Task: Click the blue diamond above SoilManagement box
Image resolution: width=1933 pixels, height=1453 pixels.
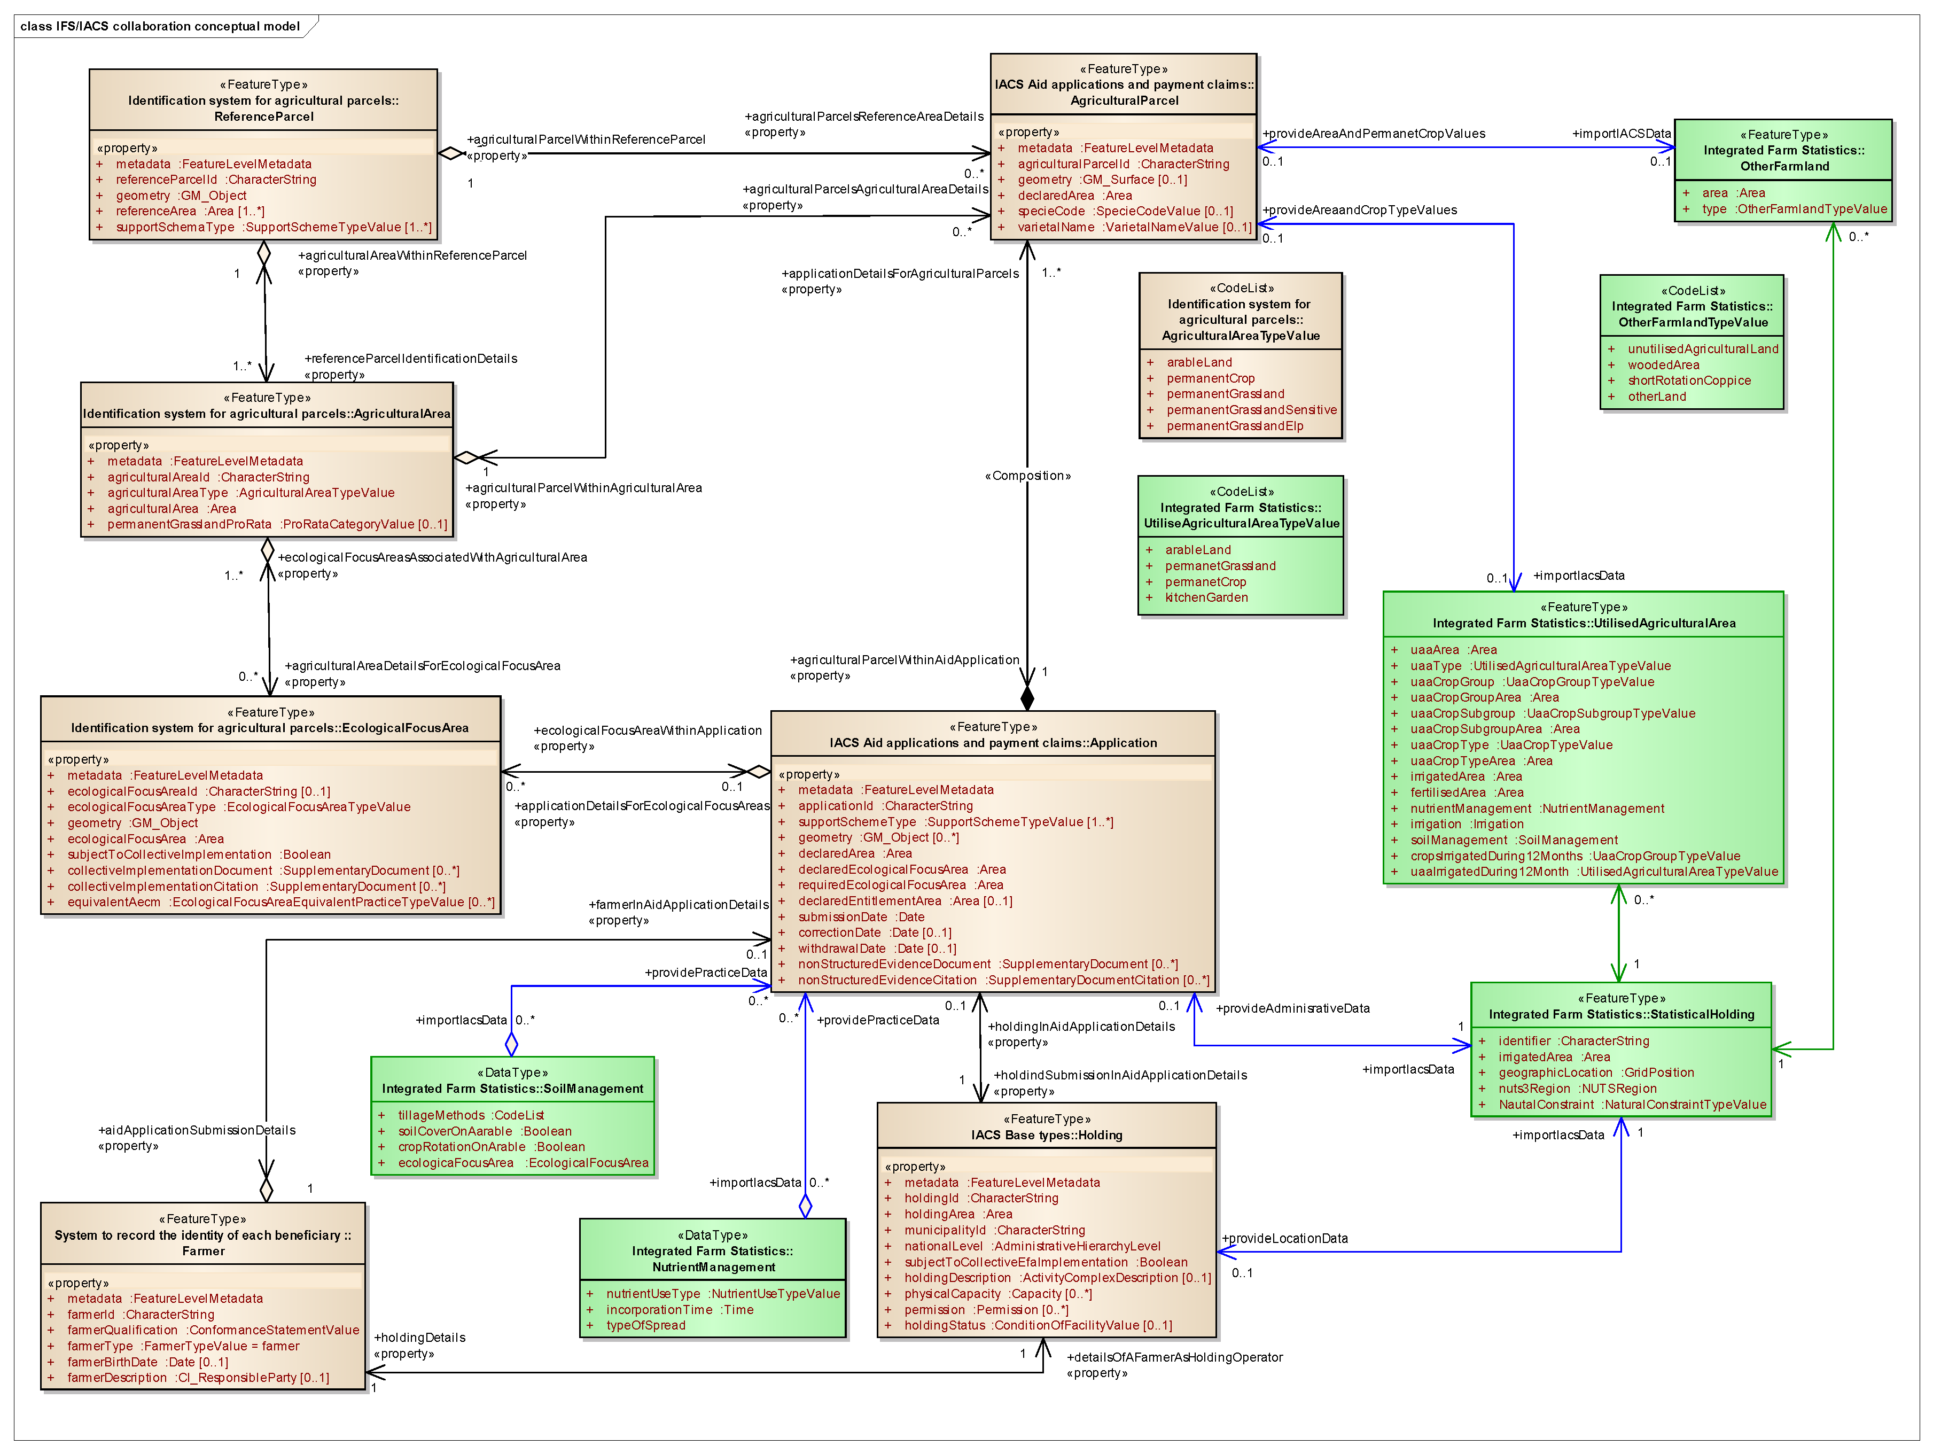Action: click(512, 1044)
